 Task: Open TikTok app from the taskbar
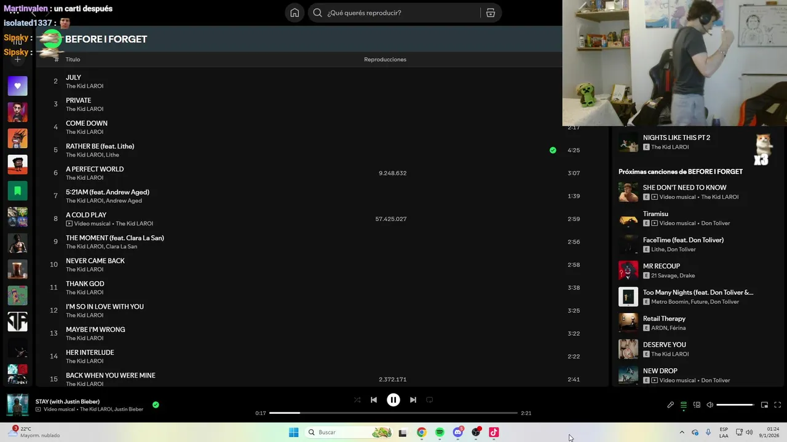pos(494,432)
